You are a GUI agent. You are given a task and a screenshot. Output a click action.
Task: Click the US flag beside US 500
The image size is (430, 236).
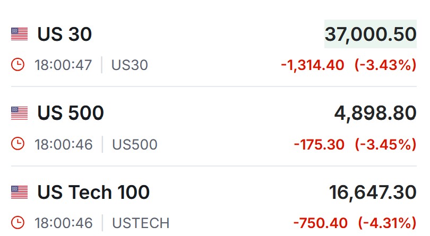[20, 113]
